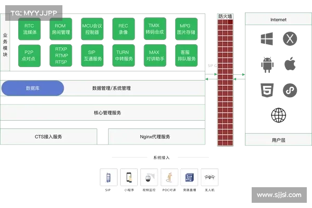Select the REC 录像 module box

click(x=124, y=29)
